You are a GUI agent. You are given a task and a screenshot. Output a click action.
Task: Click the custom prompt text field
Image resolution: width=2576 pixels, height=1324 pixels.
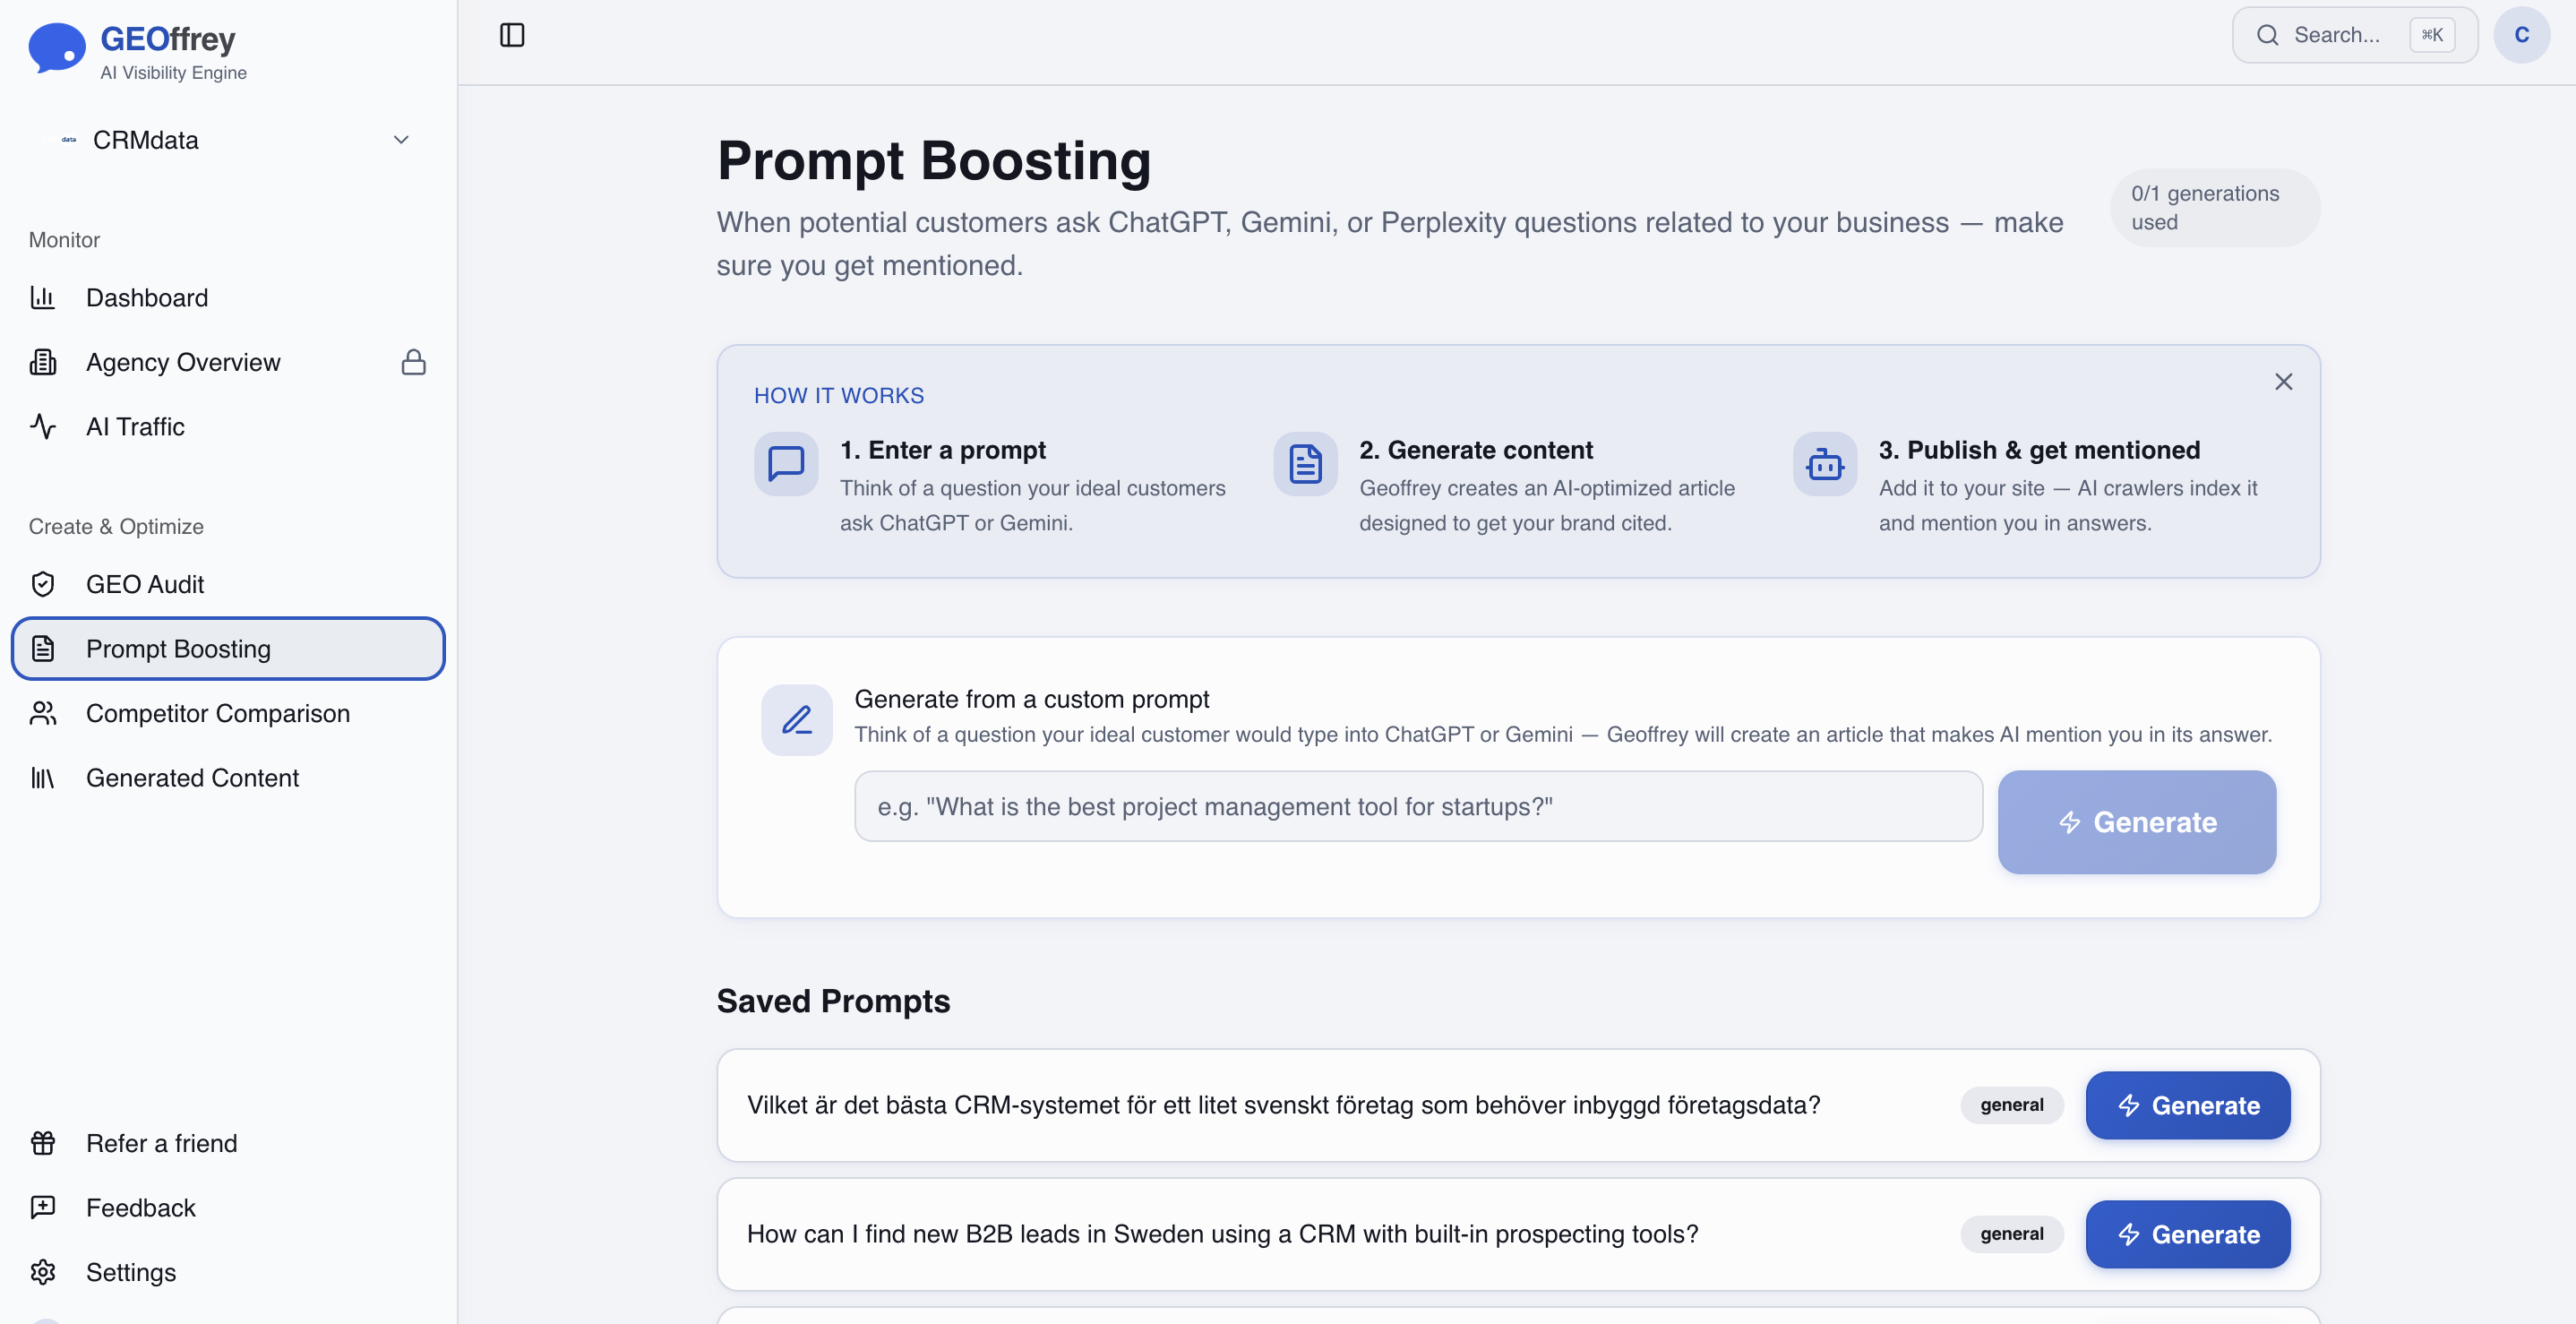(1418, 807)
